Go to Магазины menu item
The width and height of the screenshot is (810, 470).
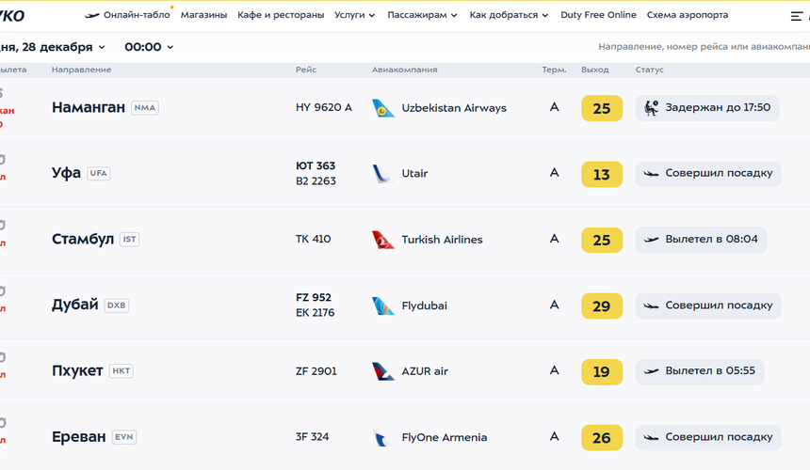[203, 15]
